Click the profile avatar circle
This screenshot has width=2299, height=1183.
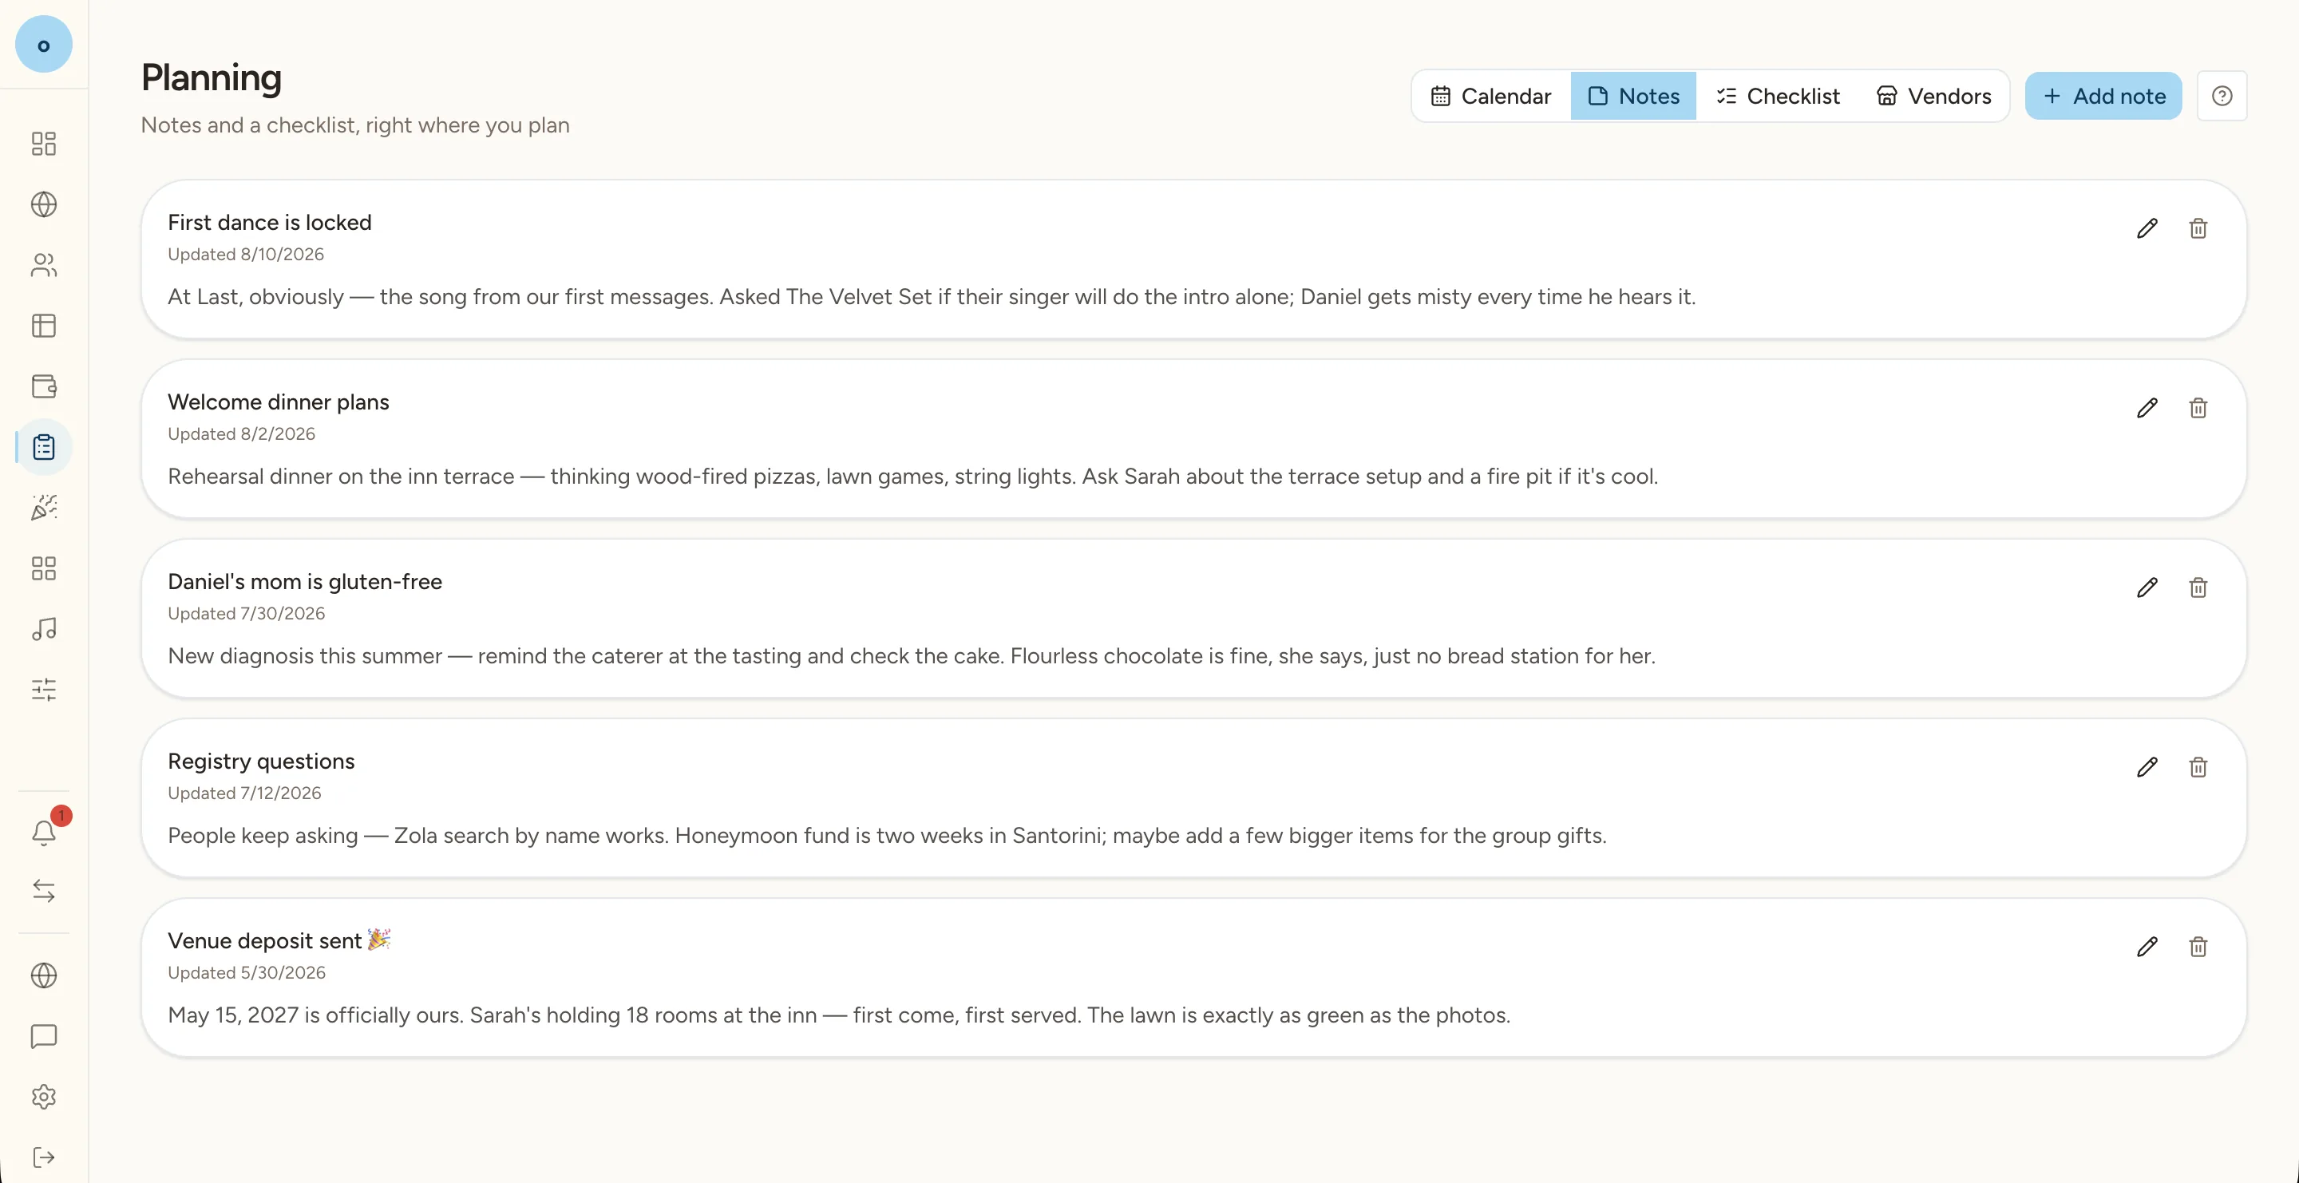44,44
